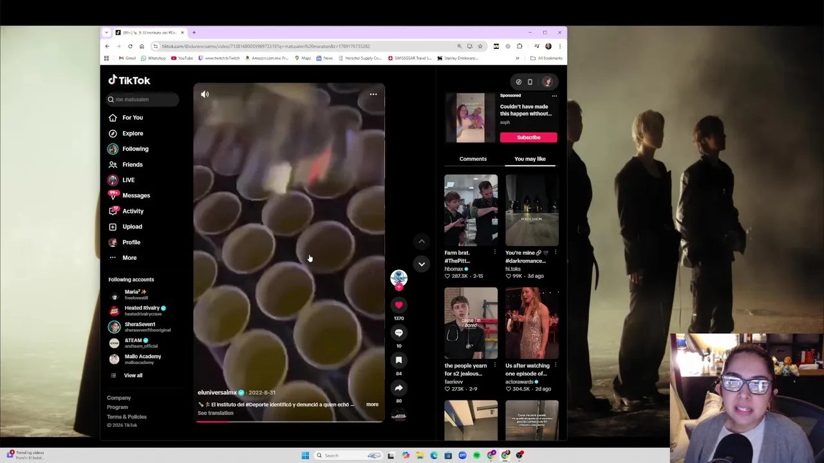Open header profile avatar on TikTok

(x=547, y=82)
